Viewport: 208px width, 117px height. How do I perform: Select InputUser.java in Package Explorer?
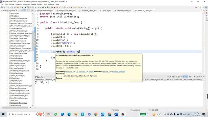tap(16, 83)
